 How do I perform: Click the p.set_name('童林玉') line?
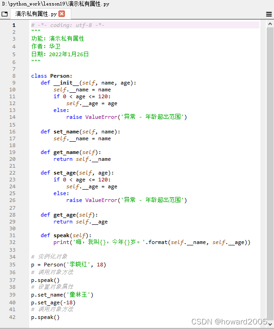62,295
